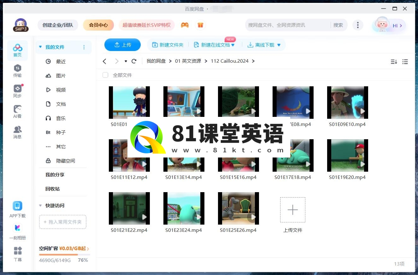Open the 传输 transfer panel

[x=17, y=71]
